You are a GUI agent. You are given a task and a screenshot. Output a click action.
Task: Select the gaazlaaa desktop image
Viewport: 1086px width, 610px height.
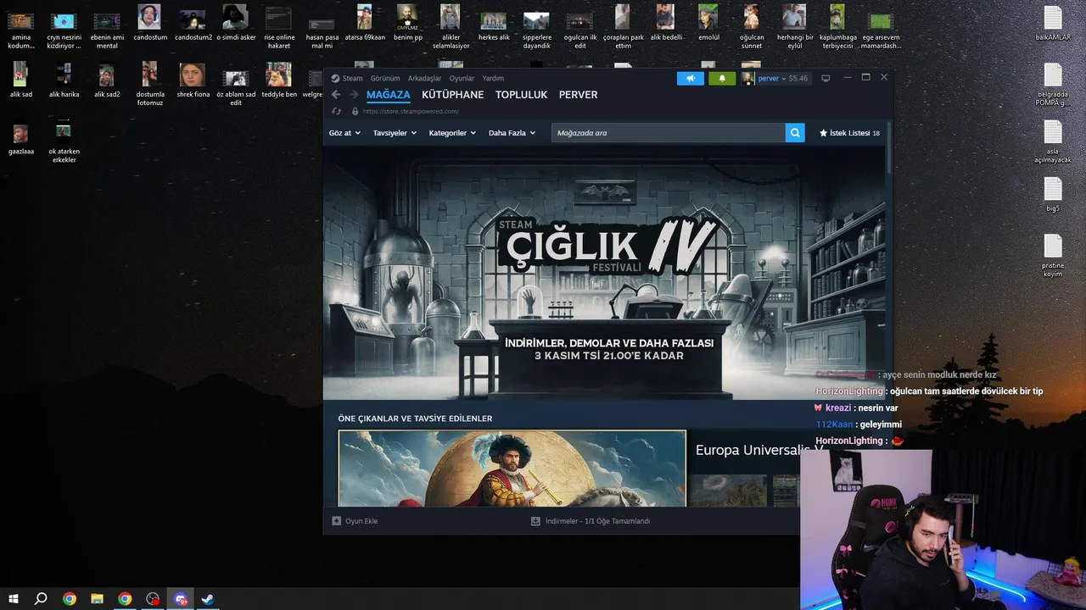(x=20, y=138)
